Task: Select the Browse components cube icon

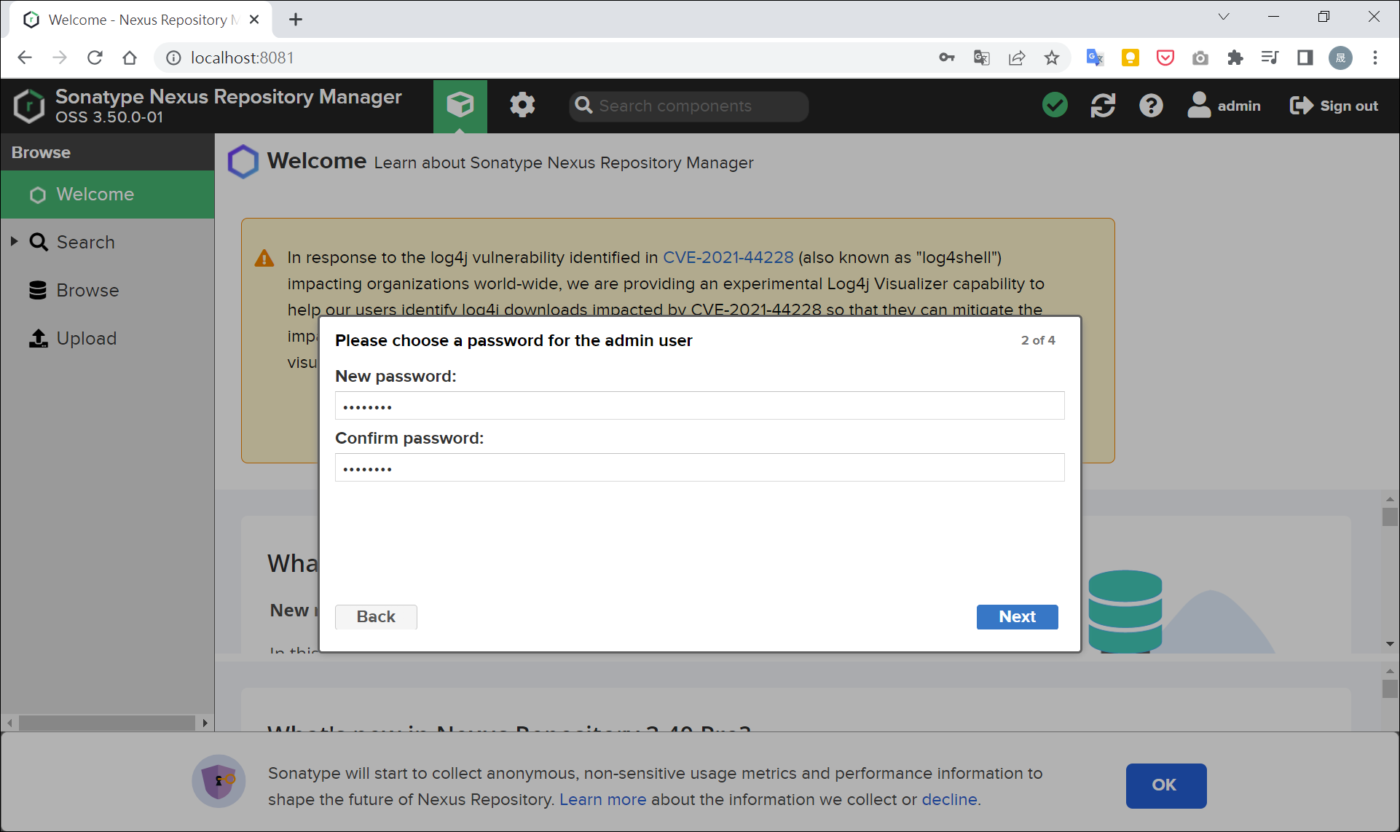Action: tap(460, 105)
